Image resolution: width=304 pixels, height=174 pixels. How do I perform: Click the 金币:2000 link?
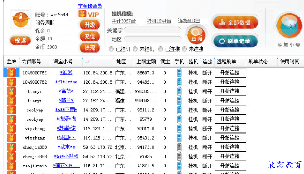(x=46, y=47)
